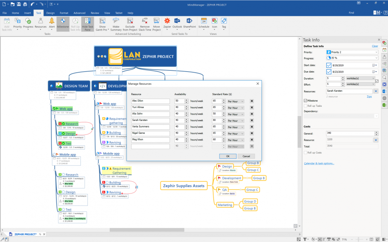The width and height of the screenshot is (388, 242).
Task: Open the Priority dropdown showing Priority 2
Action: [375, 52]
